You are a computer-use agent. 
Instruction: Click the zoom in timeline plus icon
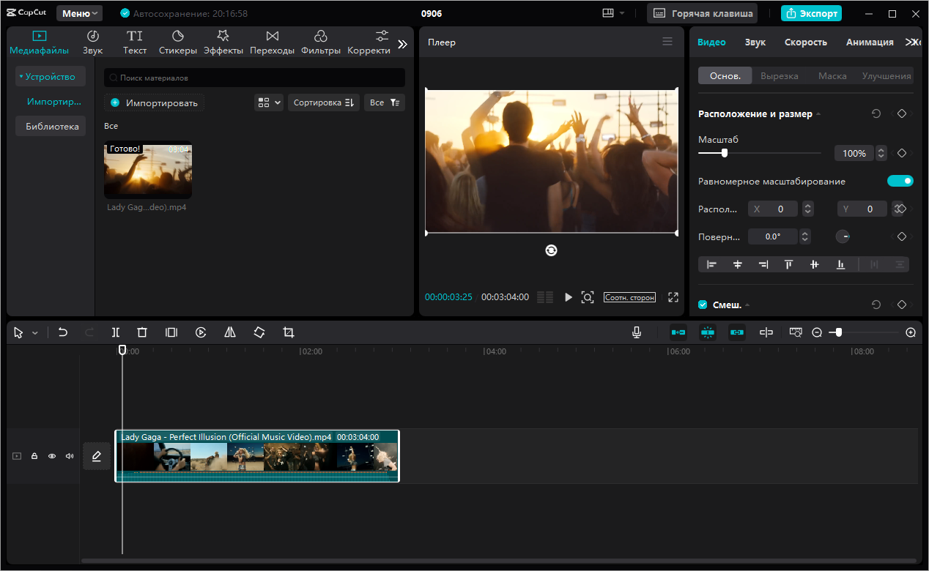click(911, 332)
